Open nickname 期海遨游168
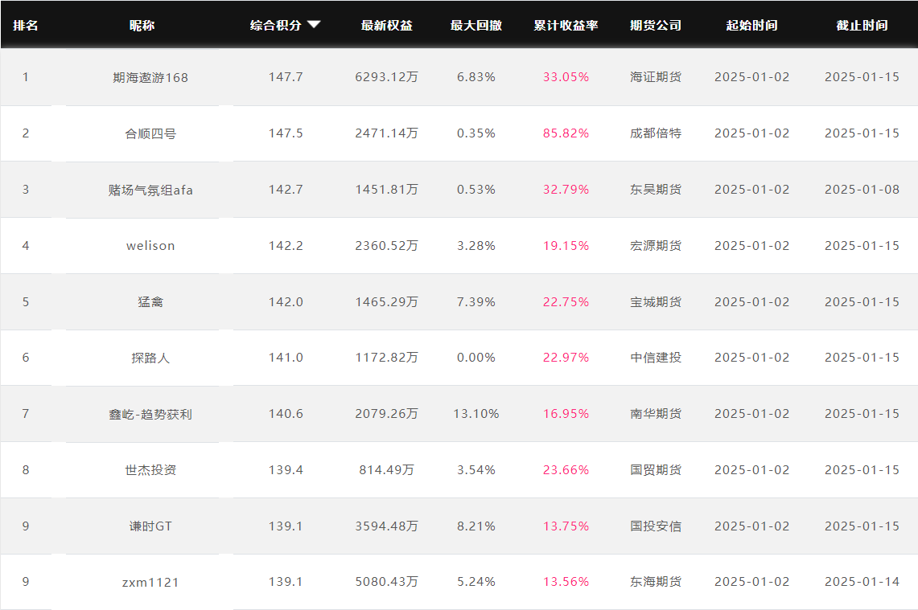 click(x=150, y=77)
